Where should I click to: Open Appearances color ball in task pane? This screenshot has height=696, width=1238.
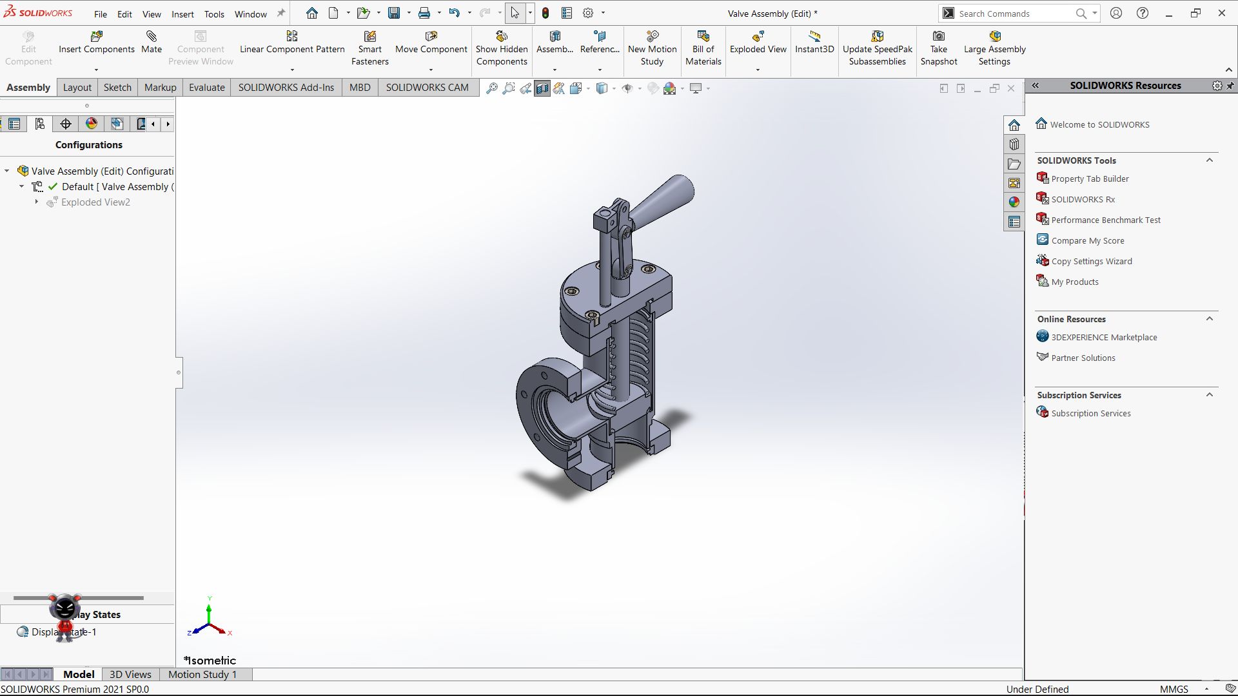1014,202
